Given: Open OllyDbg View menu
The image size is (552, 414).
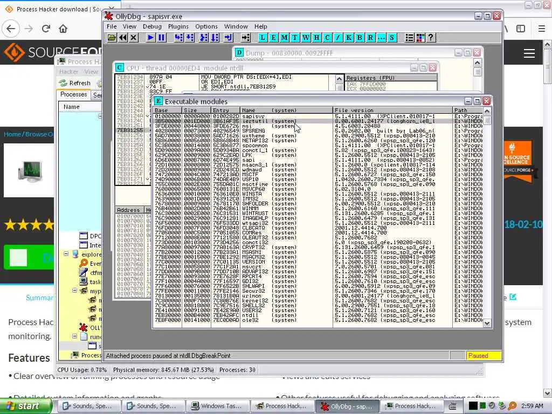Looking at the screenshot, I should point(129,26).
